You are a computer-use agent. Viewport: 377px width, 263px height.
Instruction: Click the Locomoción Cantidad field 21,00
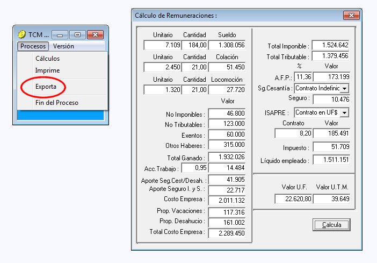point(194,90)
